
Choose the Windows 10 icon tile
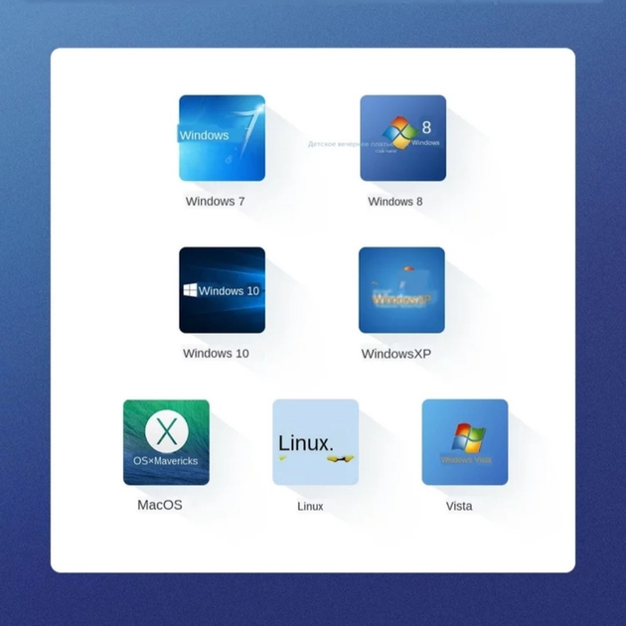(x=222, y=290)
